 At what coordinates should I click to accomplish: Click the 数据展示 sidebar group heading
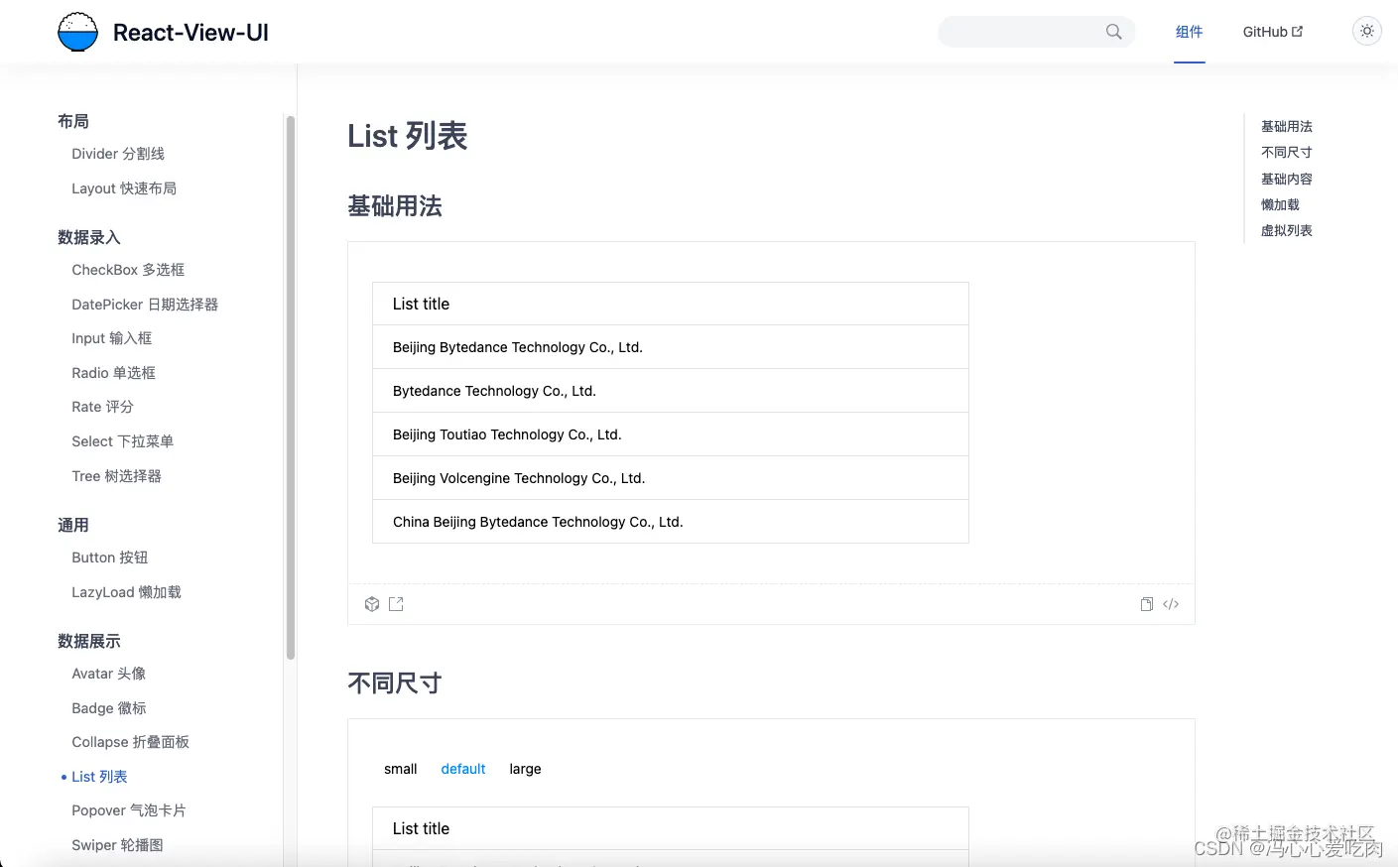89,641
